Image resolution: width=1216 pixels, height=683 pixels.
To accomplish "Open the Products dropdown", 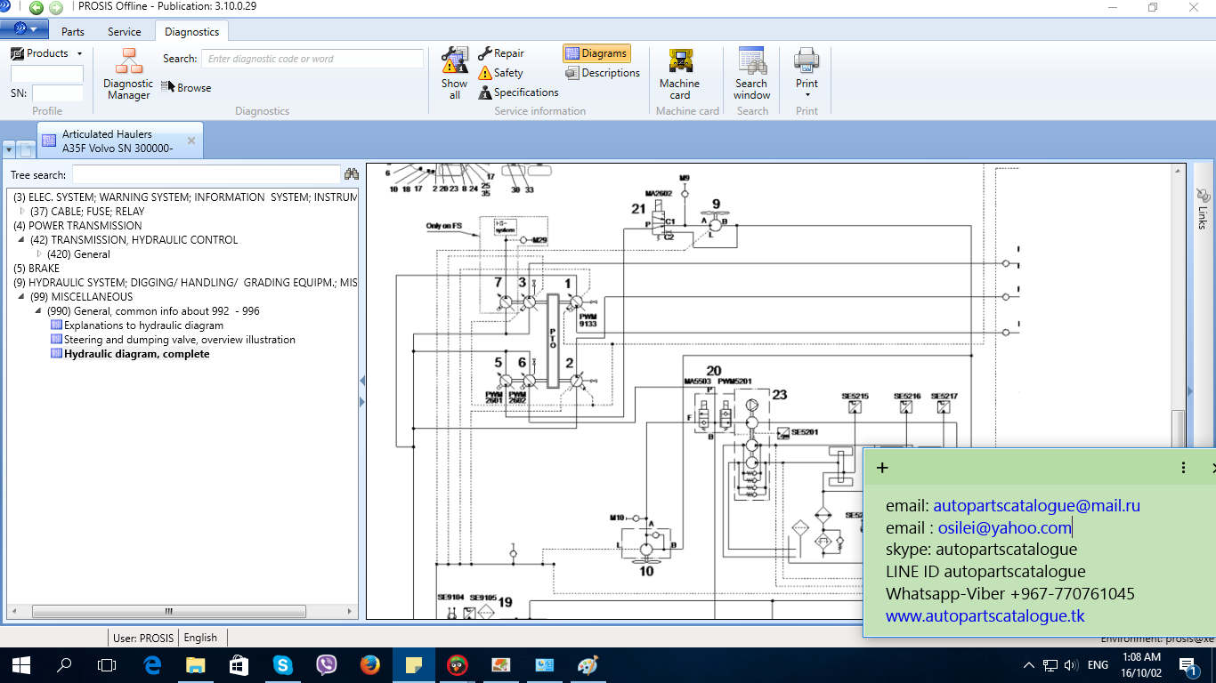I will [x=47, y=53].
